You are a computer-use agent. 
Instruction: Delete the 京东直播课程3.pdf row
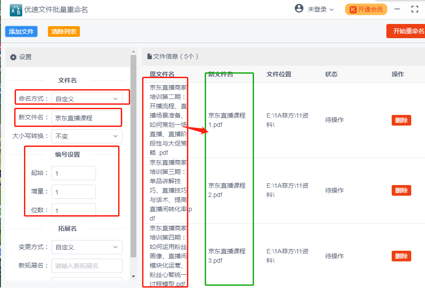[401, 256]
